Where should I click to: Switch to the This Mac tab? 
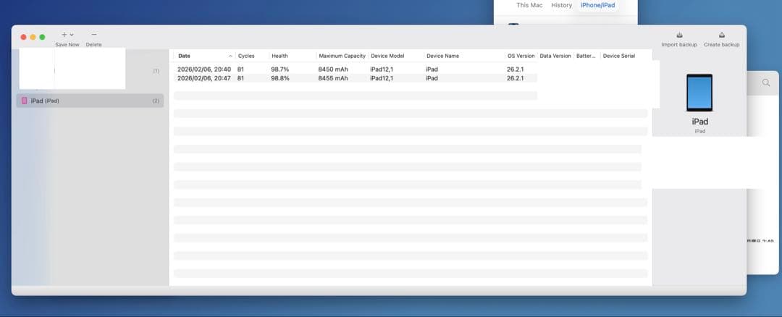pos(529,5)
